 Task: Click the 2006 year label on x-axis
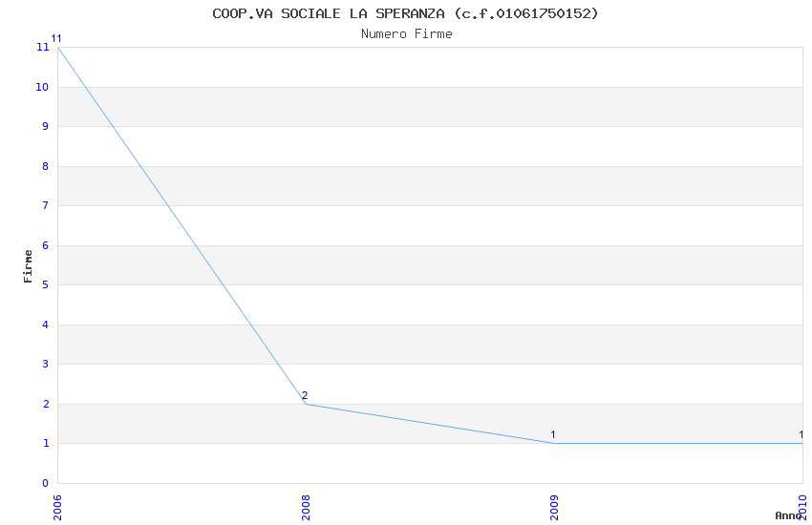[57, 507]
